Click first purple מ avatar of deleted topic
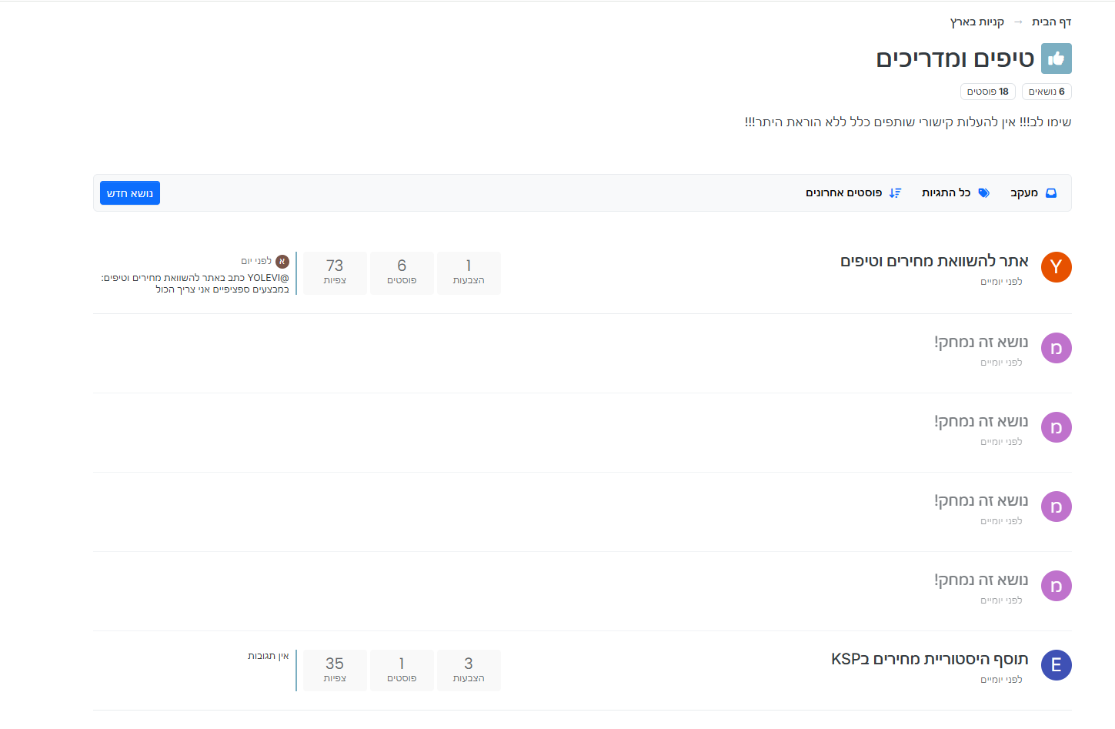 tap(1056, 348)
